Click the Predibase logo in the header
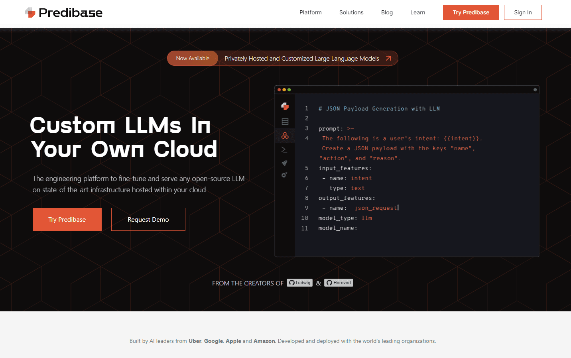 point(63,13)
